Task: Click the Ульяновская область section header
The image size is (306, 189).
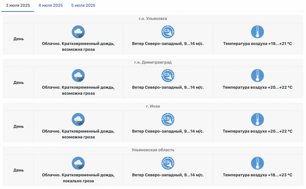Action: (x=153, y=150)
